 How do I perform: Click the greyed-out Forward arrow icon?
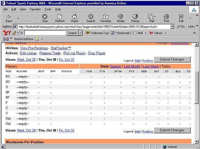point(27,17)
